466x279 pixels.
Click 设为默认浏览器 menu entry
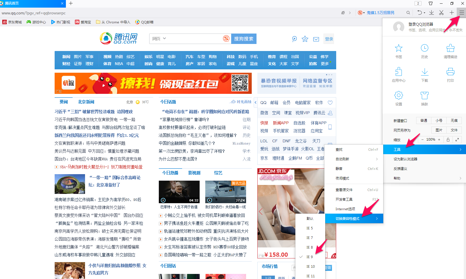point(424,159)
